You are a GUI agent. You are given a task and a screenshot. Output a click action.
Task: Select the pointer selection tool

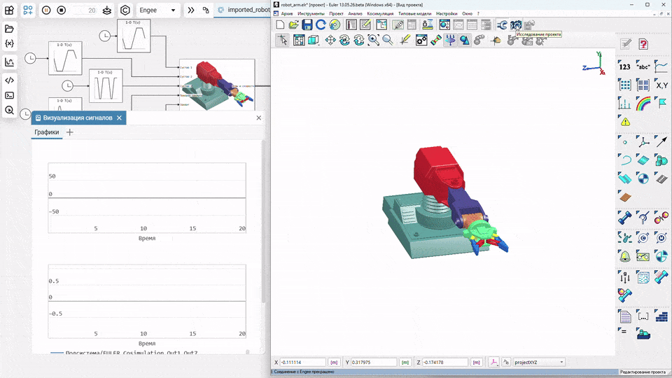coord(283,40)
